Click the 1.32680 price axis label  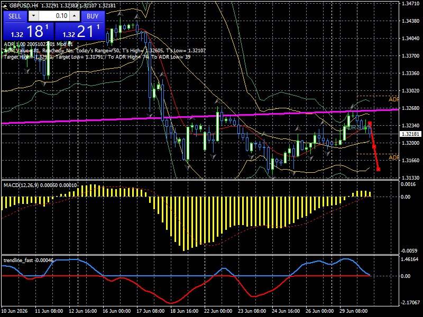(410, 108)
